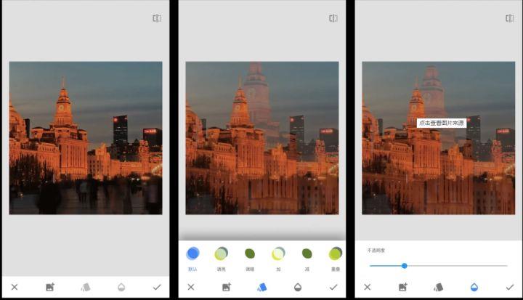The height and width of the screenshot is (300, 523).
Task: Select the 调亮 blend mode
Action: (x=221, y=254)
